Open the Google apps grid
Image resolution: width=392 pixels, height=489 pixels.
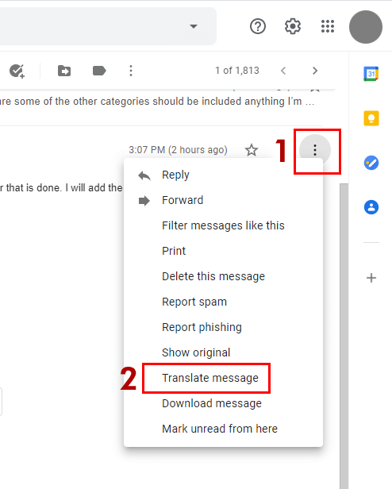pos(328,26)
